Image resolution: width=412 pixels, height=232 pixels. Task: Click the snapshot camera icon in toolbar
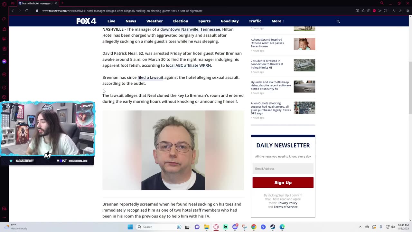[369, 11]
